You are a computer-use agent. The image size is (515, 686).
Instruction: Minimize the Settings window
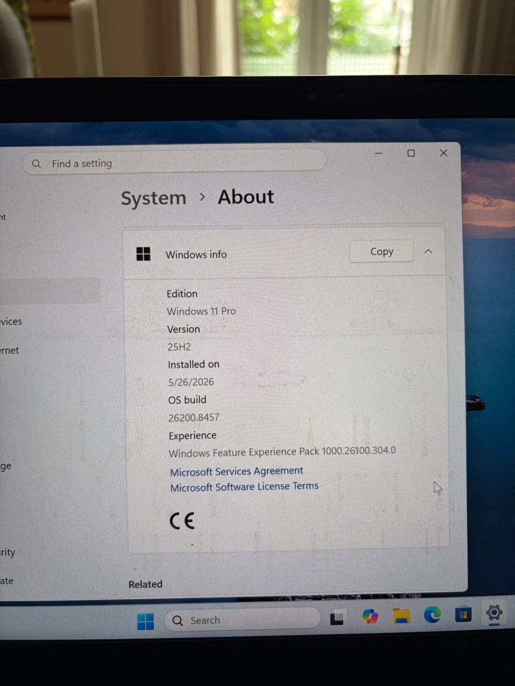coord(378,153)
